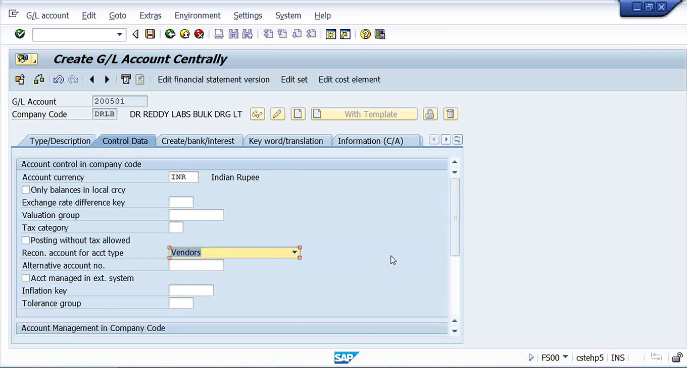Click the Tax category input field
The width and height of the screenshot is (687, 368).
[176, 227]
